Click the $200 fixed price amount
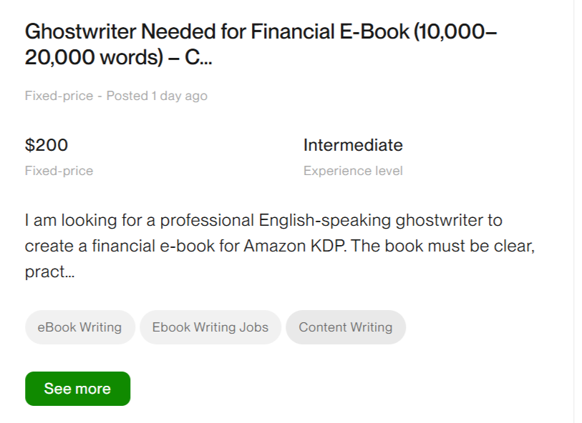Image resolution: width=582 pixels, height=423 pixels. [47, 145]
